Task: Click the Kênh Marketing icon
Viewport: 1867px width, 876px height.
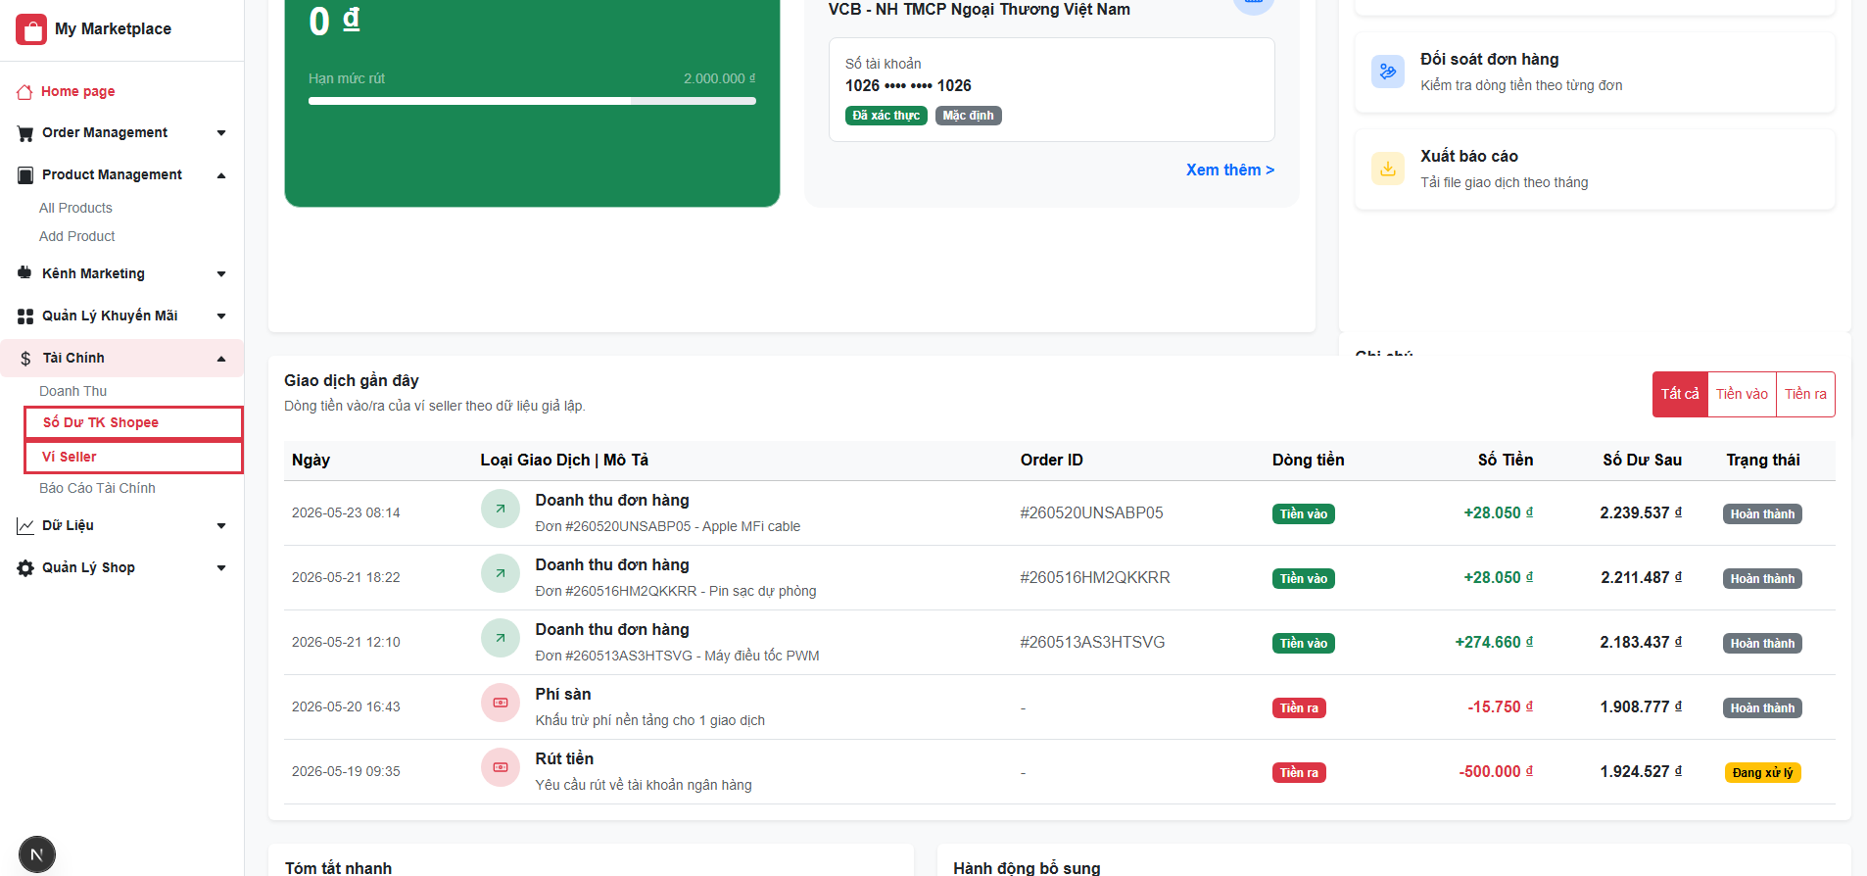Action: click(25, 273)
